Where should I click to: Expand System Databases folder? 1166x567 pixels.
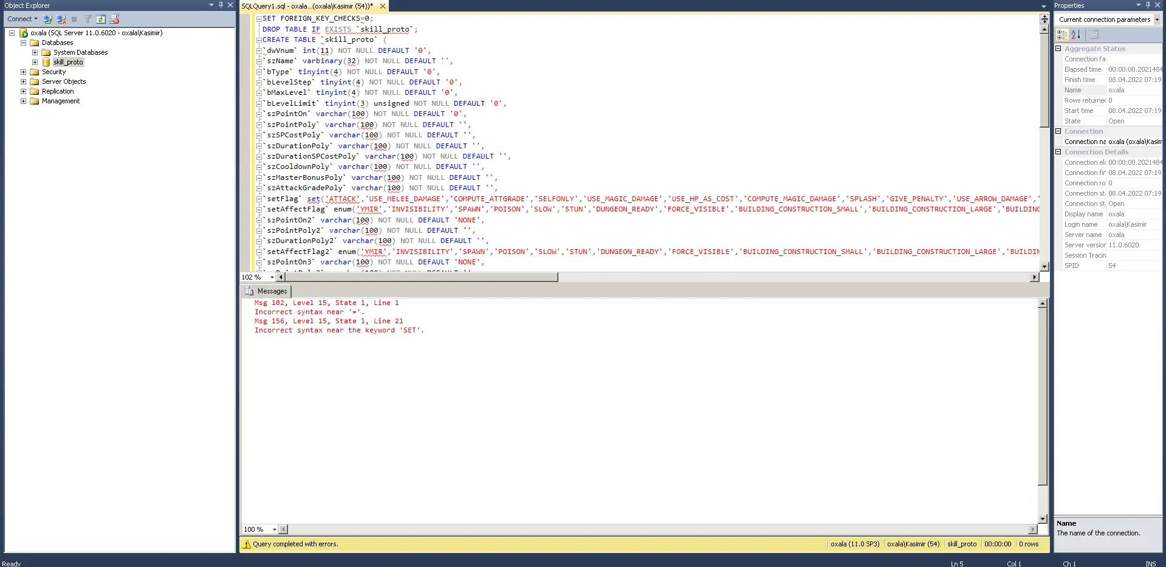point(35,52)
